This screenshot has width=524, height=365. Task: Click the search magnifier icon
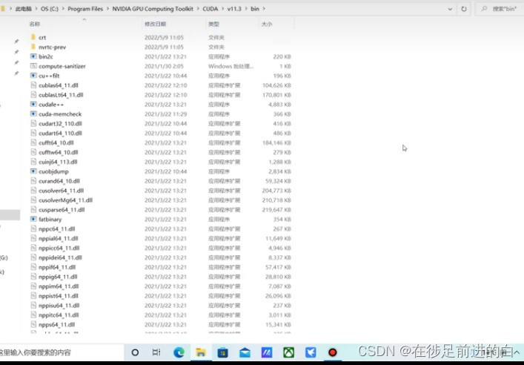484,9
